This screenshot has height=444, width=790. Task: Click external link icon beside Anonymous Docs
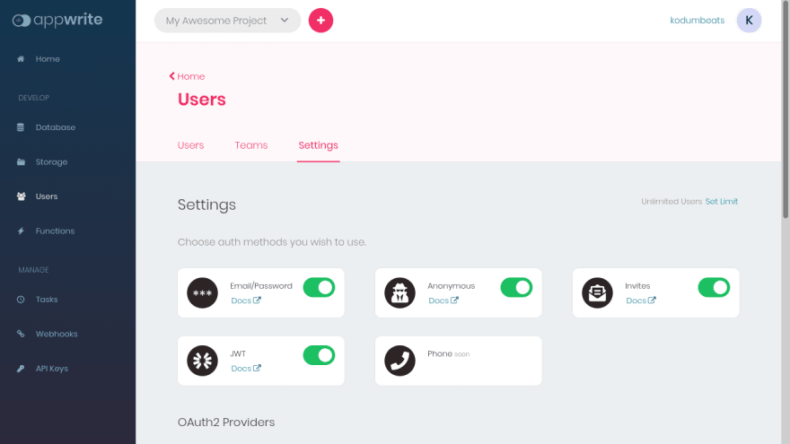pos(454,300)
